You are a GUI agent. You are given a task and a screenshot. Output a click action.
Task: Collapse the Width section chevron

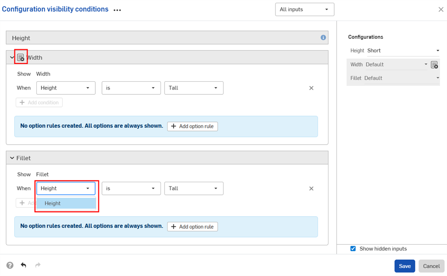[x=12, y=58]
